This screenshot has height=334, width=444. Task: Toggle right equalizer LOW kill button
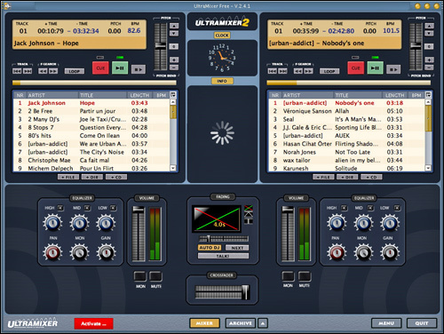coord(397,208)
